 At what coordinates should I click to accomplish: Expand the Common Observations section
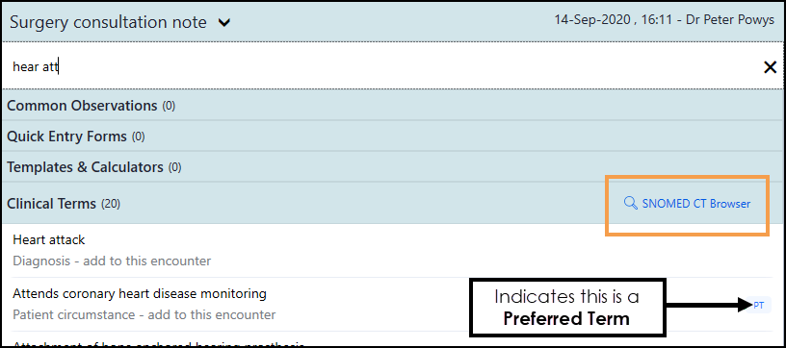point(393,106)
